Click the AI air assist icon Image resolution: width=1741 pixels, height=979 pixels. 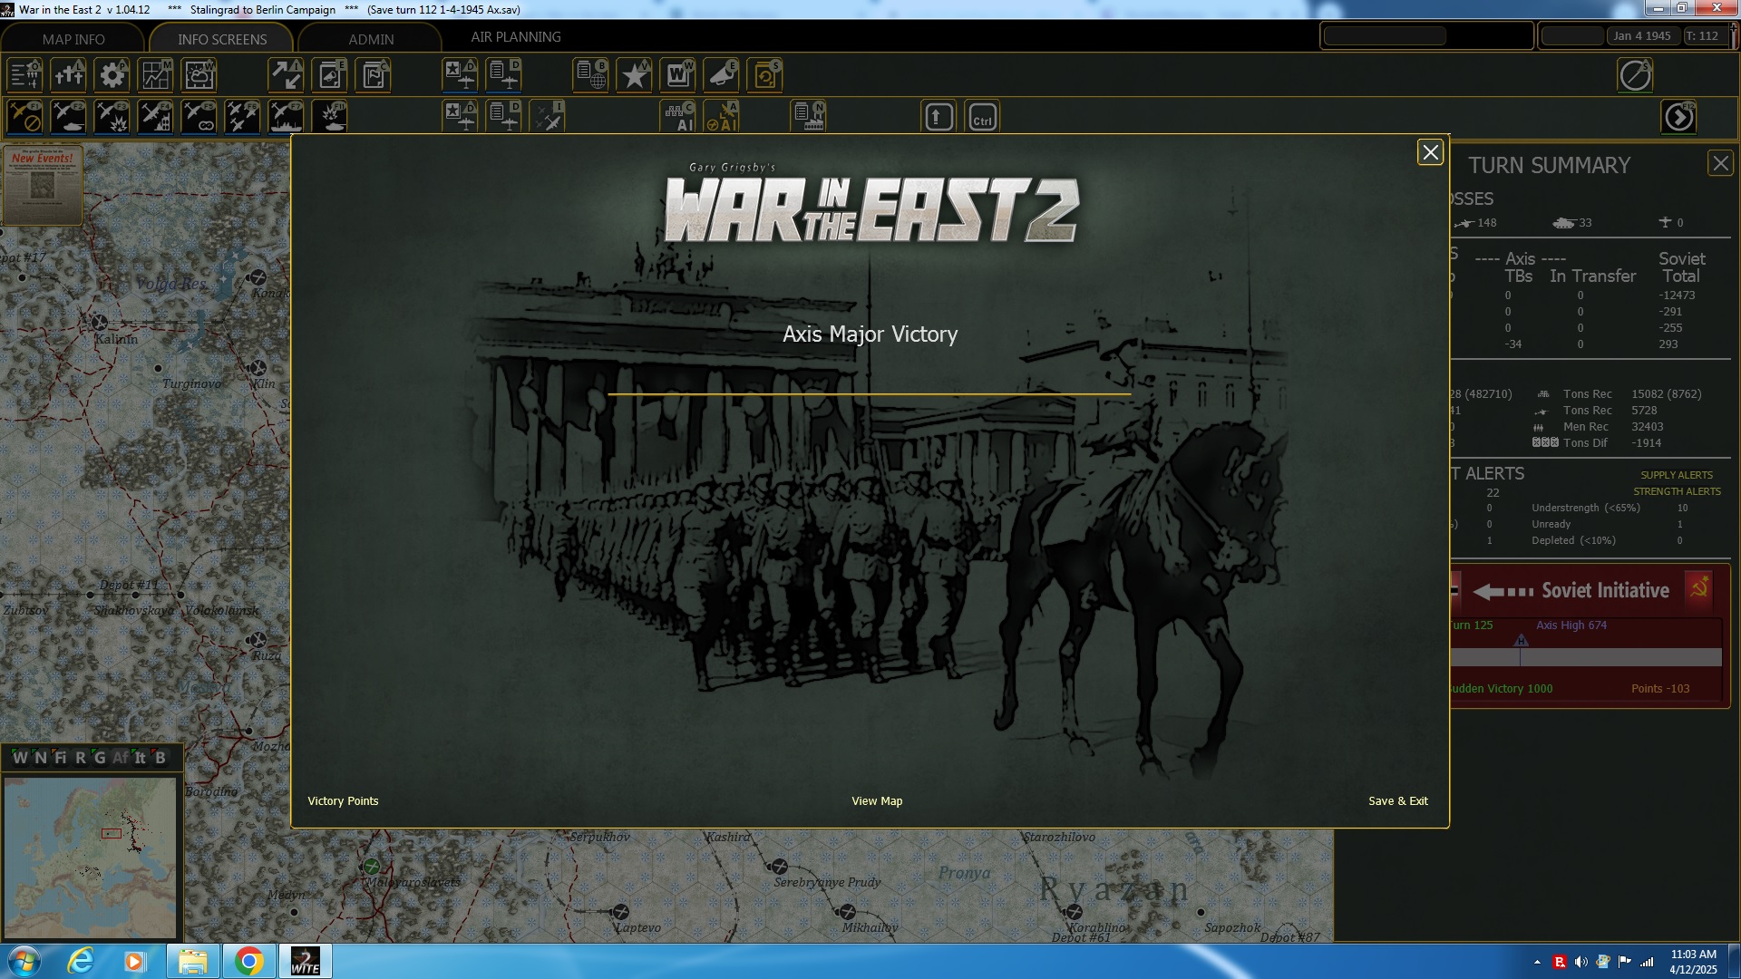click(x=723, y=117)
